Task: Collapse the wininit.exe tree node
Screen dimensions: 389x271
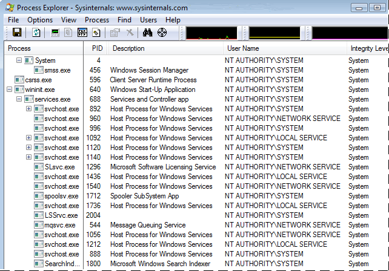Action: point(9,90)
